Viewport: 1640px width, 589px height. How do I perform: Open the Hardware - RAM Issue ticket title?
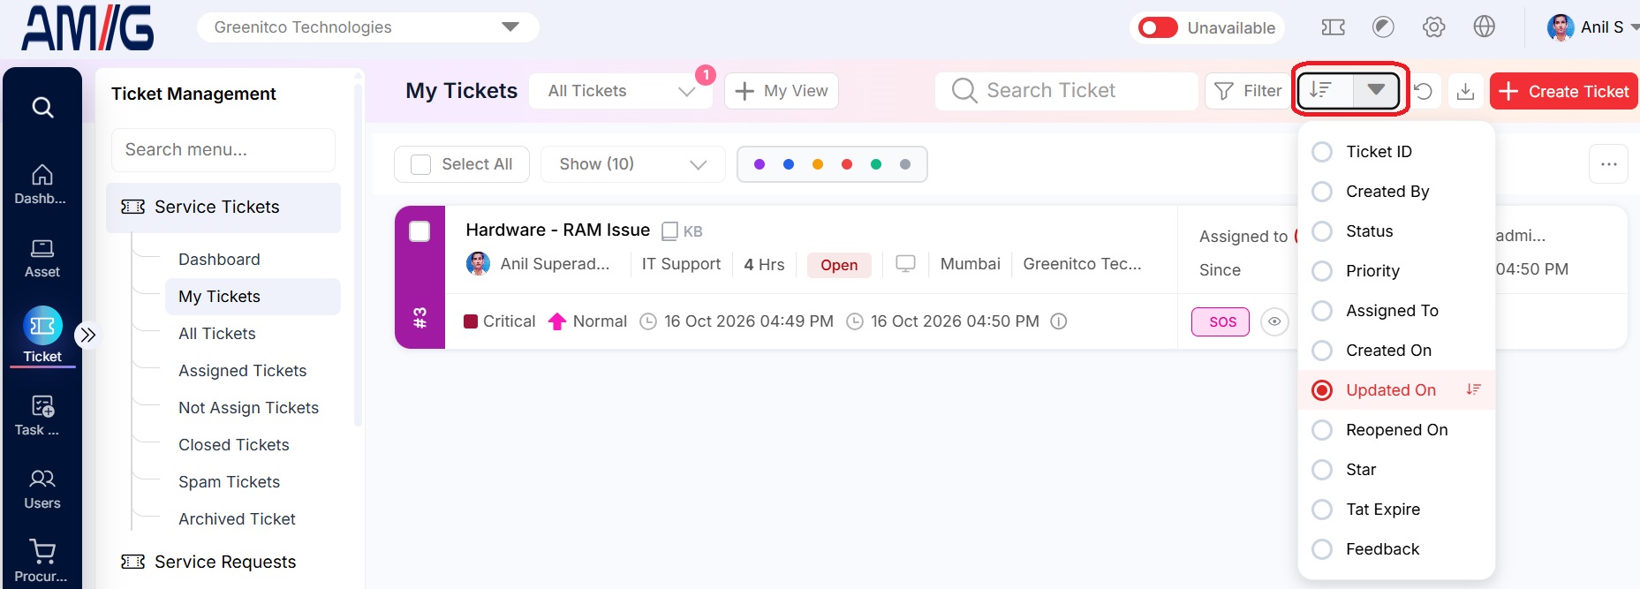click(557, 230)
